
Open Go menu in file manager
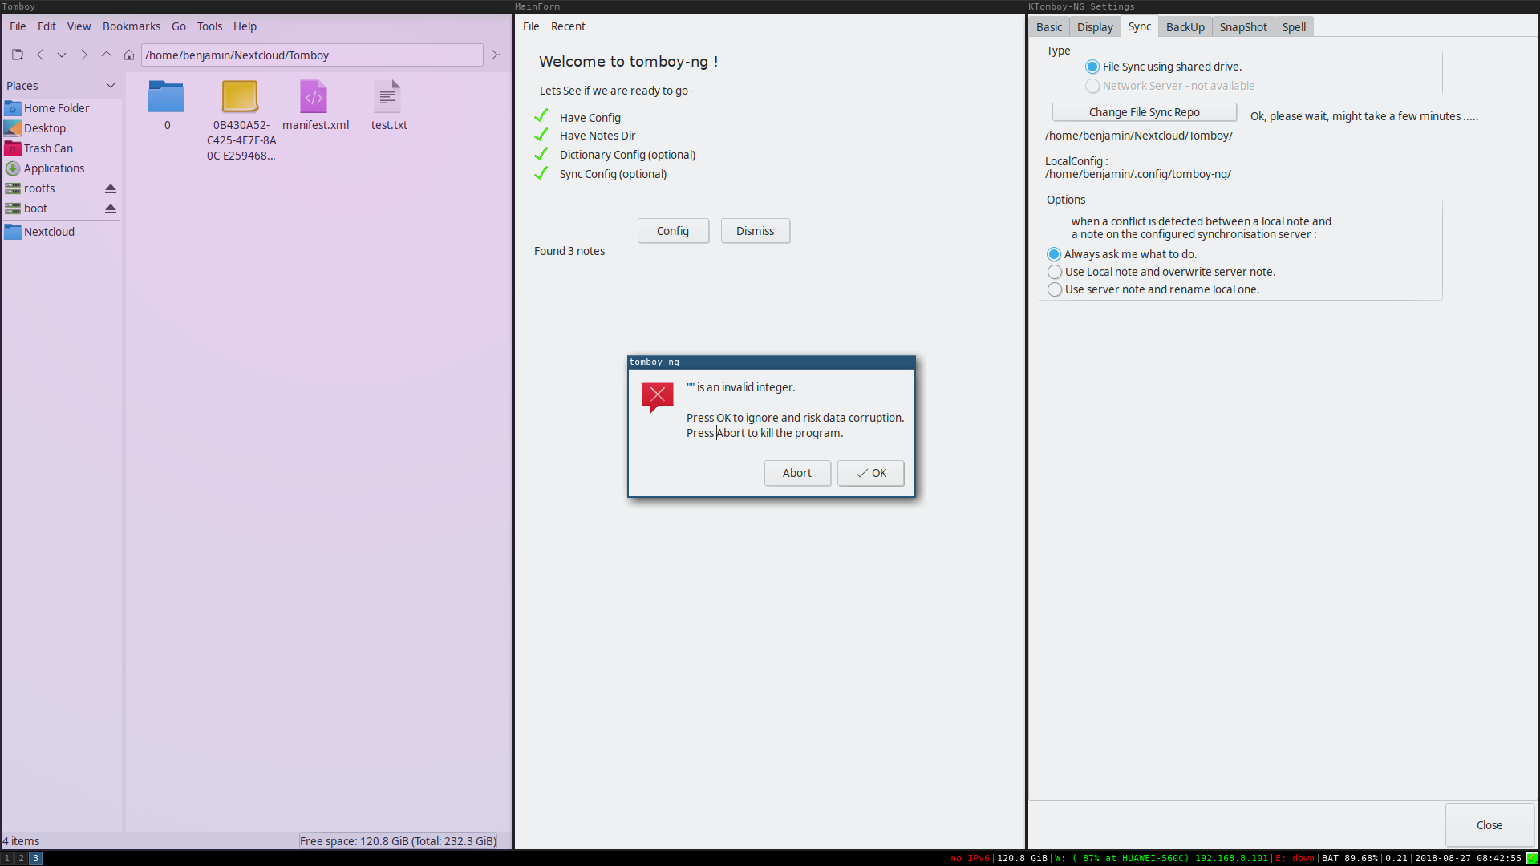(179, 26)
